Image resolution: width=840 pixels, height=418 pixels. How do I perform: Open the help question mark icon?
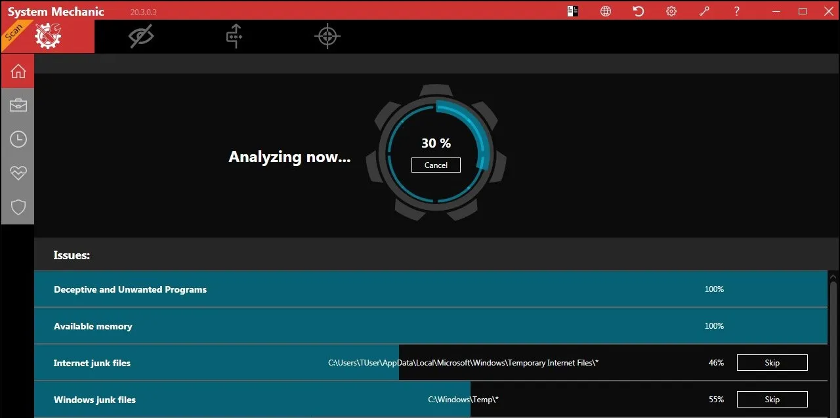point(737,11)
